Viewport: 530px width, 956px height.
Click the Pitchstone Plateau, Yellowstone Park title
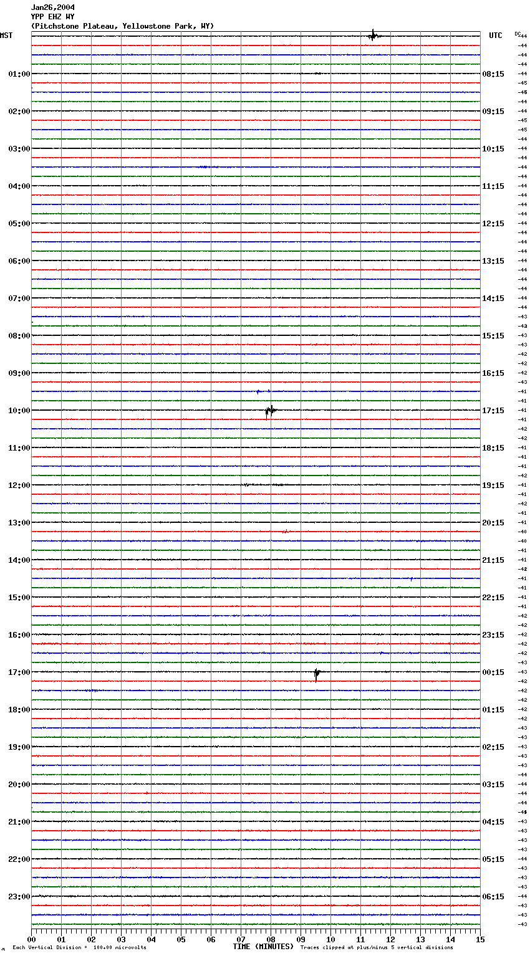[x=122, y=26]
